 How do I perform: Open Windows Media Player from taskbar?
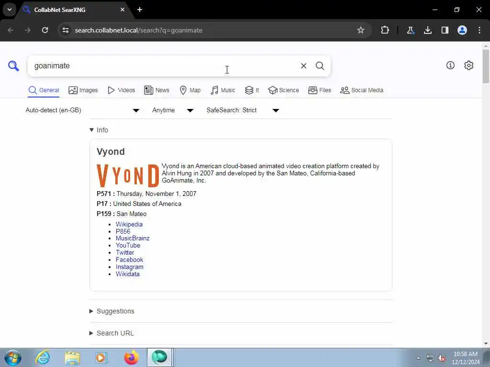[x=101, y=357]
